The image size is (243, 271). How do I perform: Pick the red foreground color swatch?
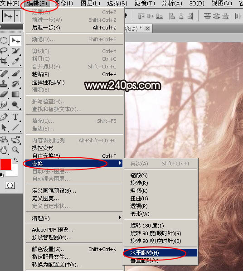tap(6, 165)
